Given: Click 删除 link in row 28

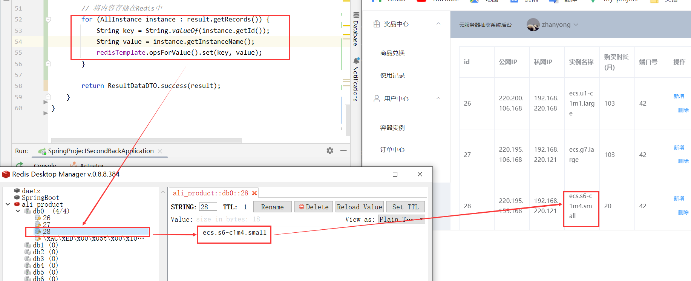Looking at the screenshot, I should 683,212.
